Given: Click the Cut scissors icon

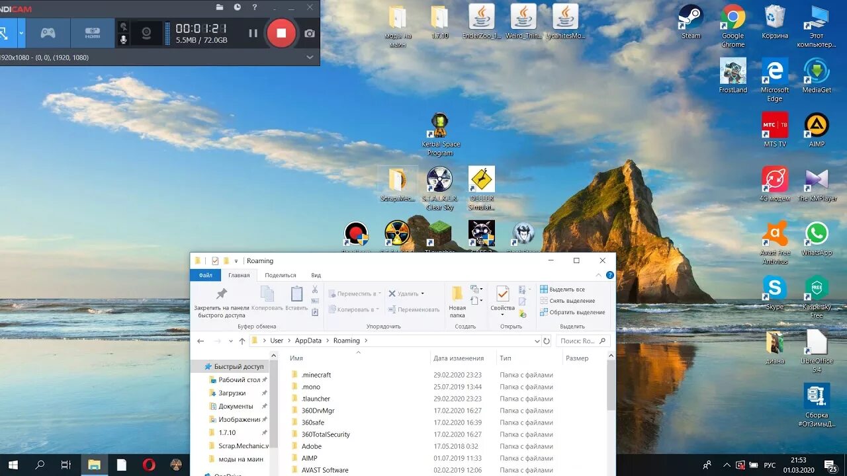Looking at the screenshot, I should click(x=315, y=290).
